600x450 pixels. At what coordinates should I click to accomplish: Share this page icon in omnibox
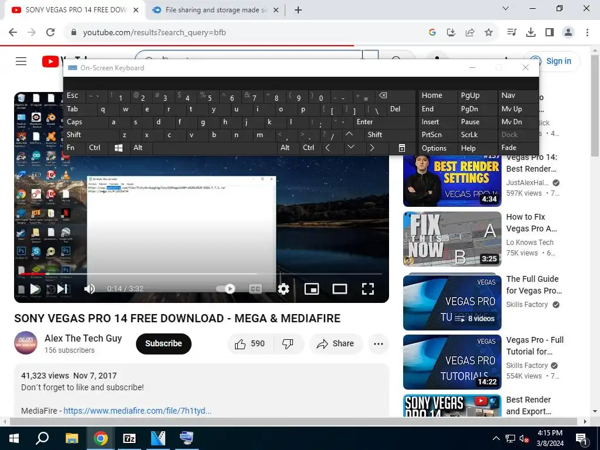pyautogui.click(x=470, y=33)
